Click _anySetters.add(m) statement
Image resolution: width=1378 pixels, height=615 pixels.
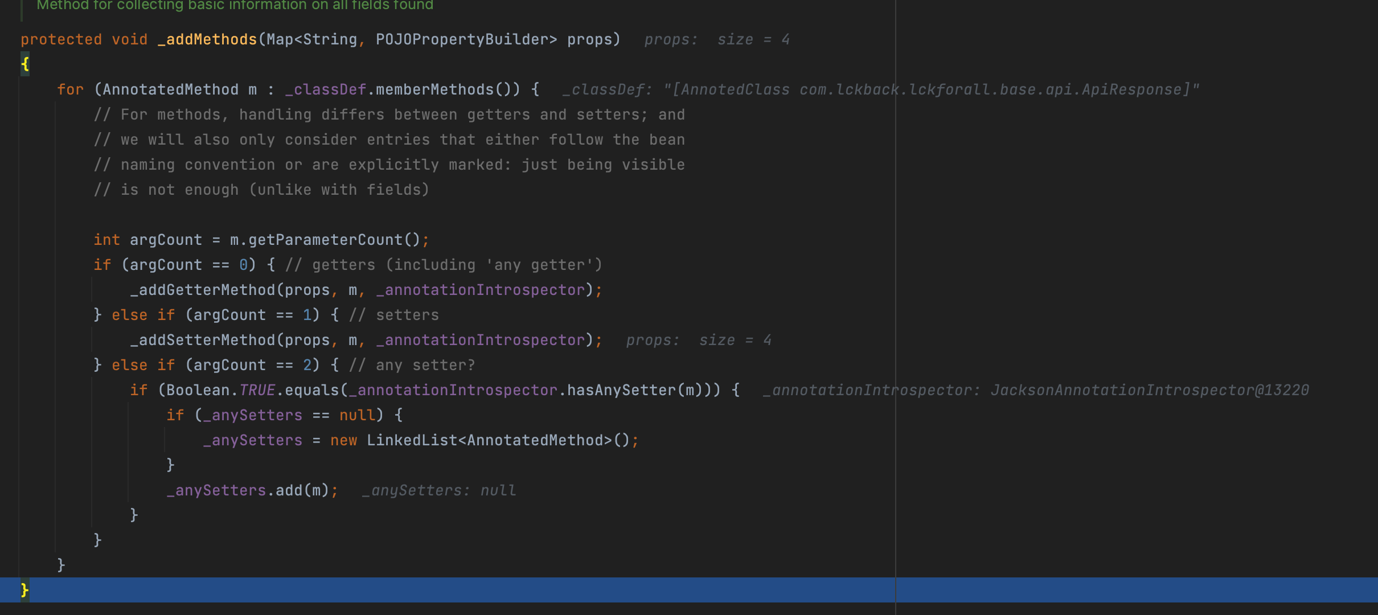(x=251, y=490)
